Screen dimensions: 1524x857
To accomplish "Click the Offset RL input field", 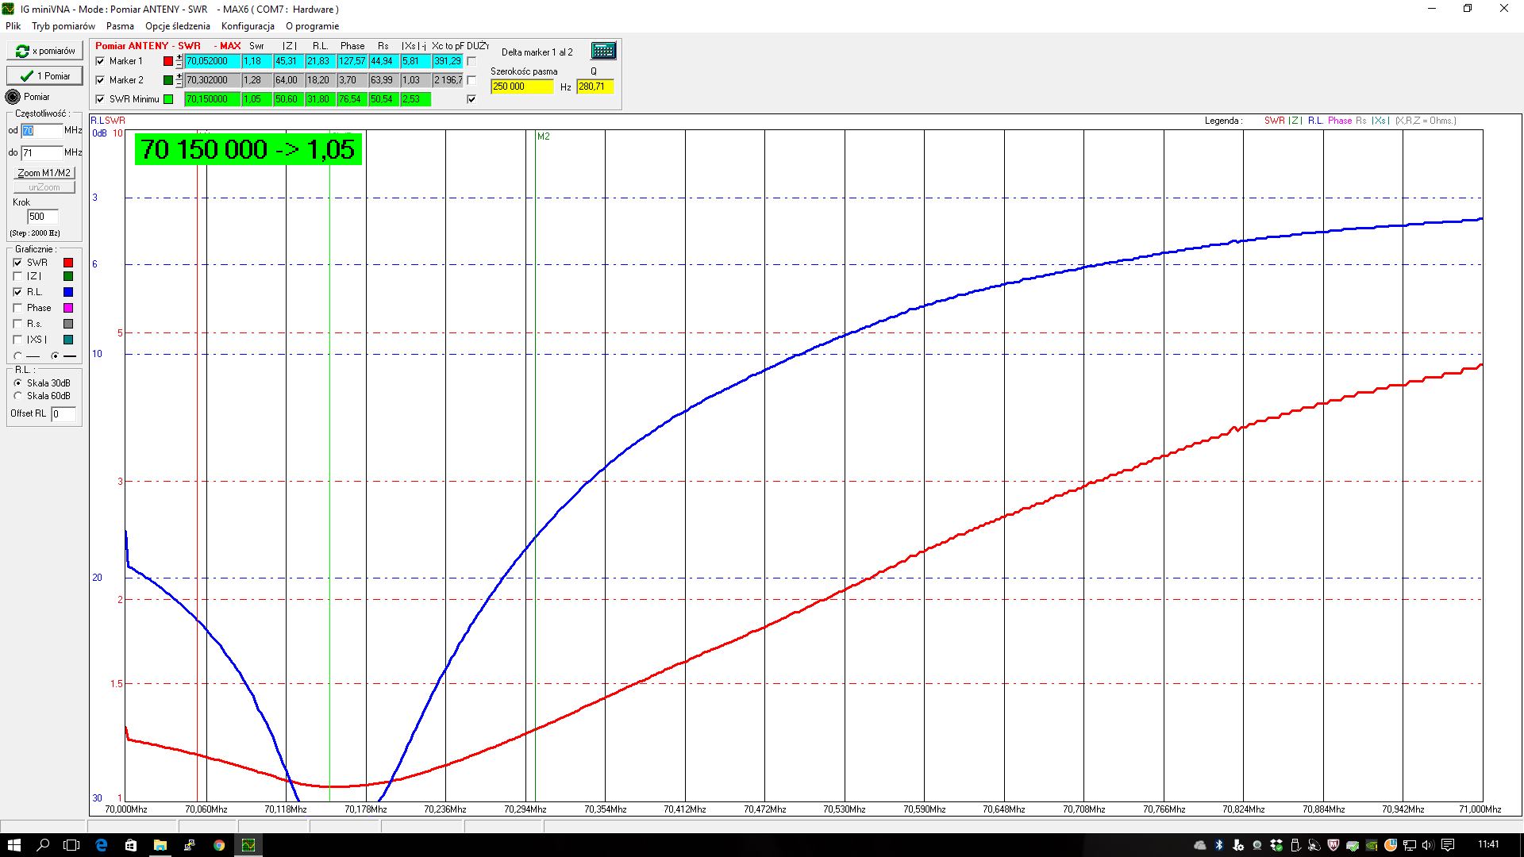I will pyautogui.click(x=63, y=414).
